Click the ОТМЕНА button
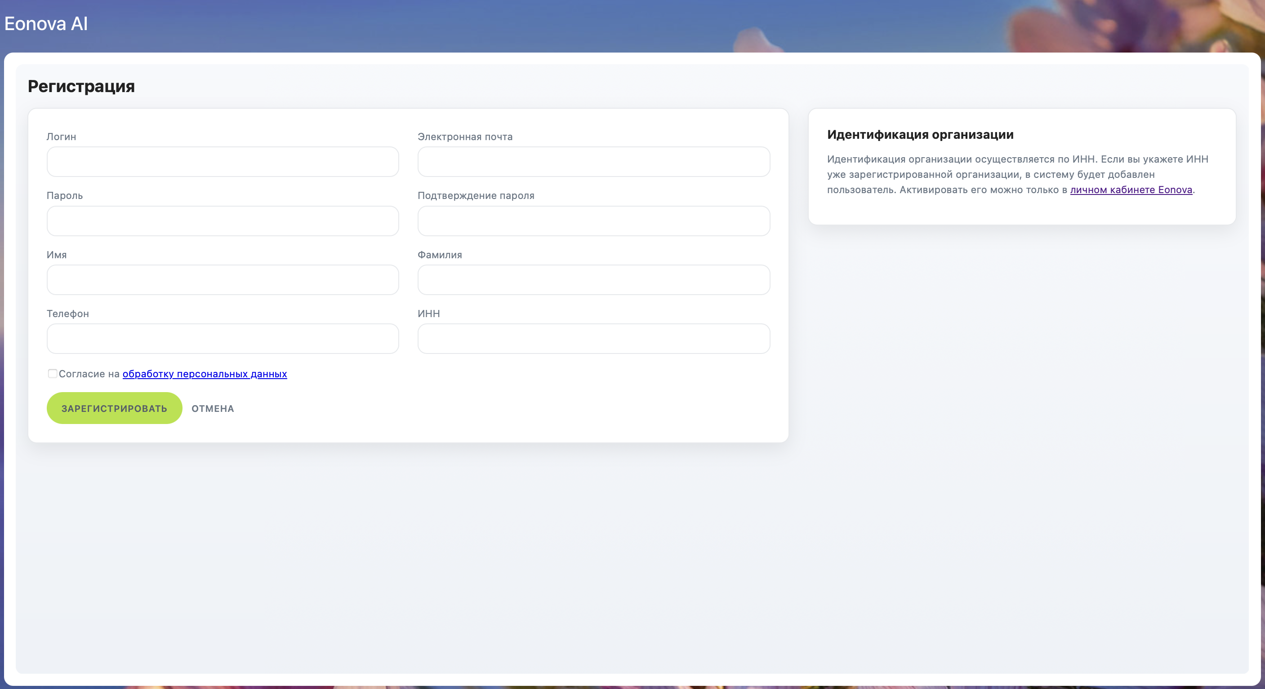 coord(213,408)
